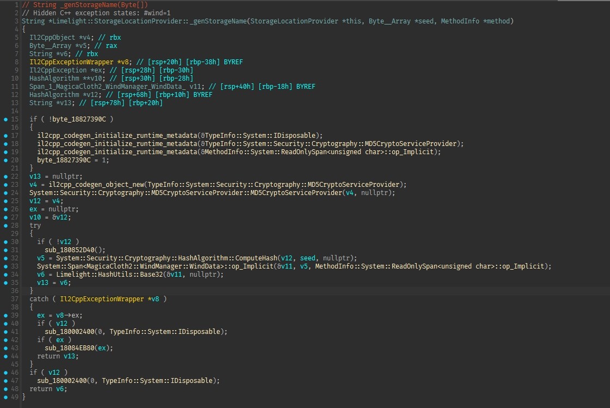
Task: Toggle breakpoint dot beside line 23
Action: [5, 185]
